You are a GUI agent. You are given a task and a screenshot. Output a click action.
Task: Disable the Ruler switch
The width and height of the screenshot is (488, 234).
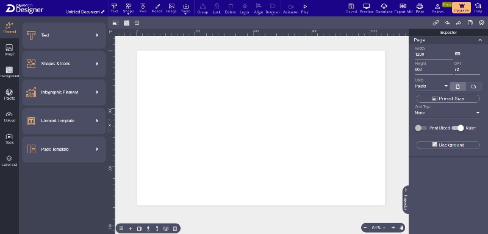(x=458, y=128)
